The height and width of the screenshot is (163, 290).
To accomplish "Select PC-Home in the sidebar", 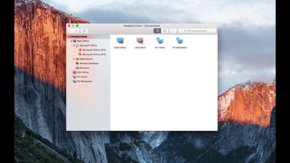I will (82, 77).
